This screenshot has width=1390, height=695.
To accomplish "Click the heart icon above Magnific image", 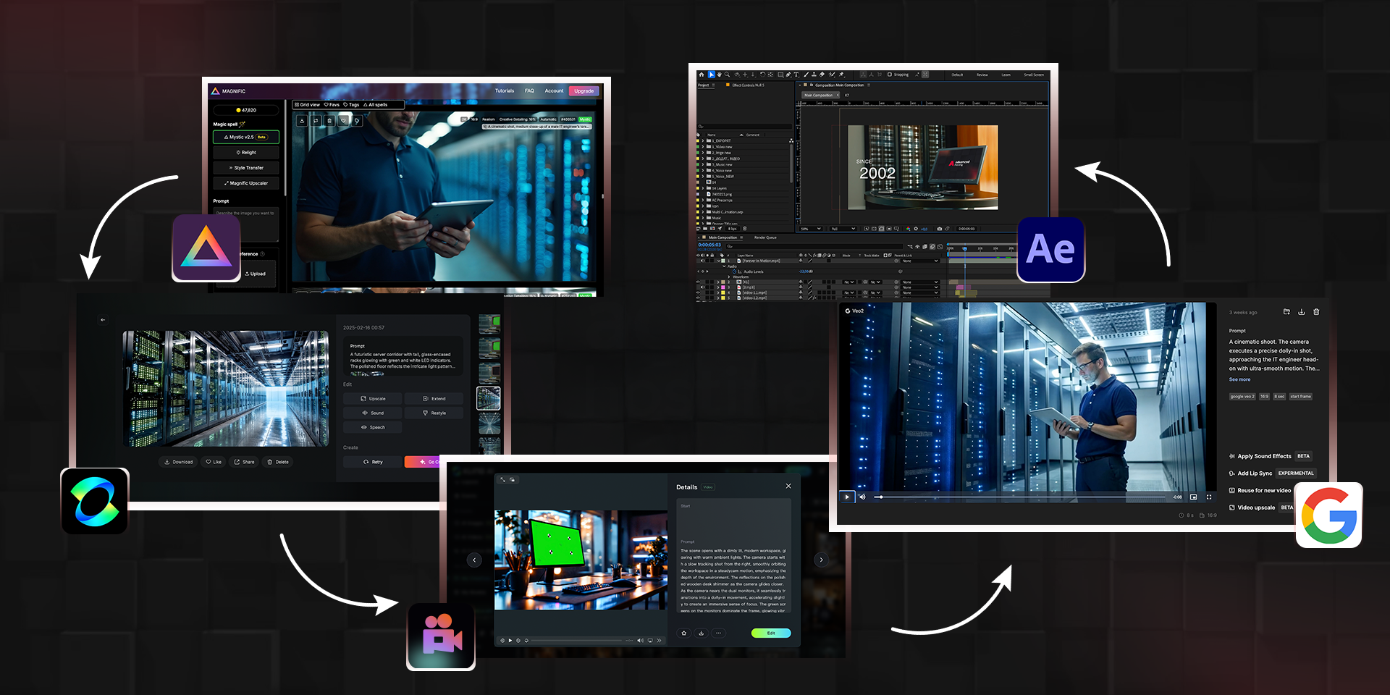I will [x=343, y=120].
